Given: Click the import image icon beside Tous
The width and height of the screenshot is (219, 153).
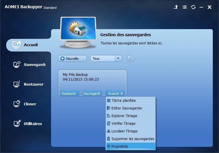Looking at the screenshot, I should pyautogui.click(x=130, y=59).
